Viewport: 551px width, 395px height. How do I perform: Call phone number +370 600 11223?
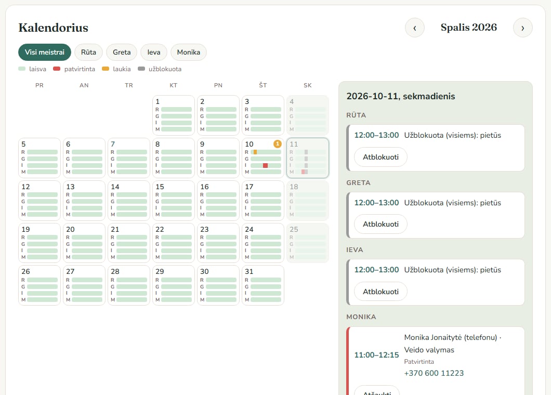click(x=434, y=373)
